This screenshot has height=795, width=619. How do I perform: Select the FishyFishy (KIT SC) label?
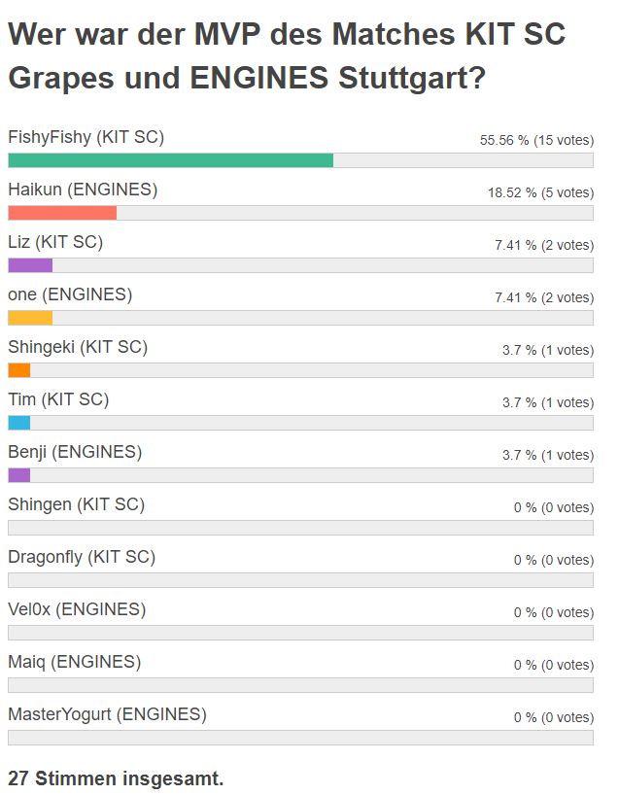(x=86, y=137)
